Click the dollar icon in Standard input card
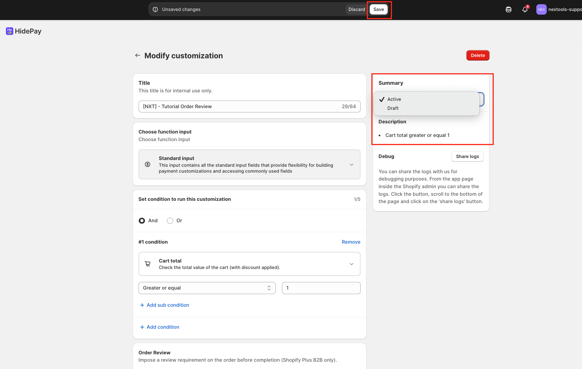Viewport: 582px width, 369px height. [147, 165]
